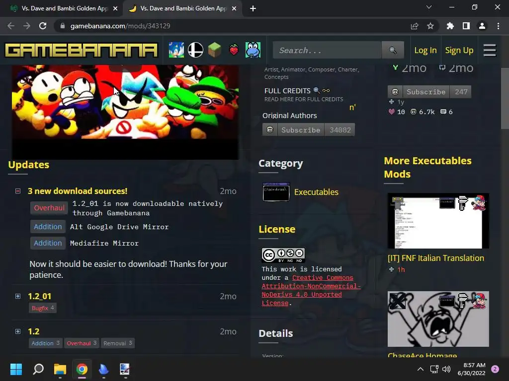The image size is (509, 381).
Task: Close the first browser tab
Action: (115, 8)
